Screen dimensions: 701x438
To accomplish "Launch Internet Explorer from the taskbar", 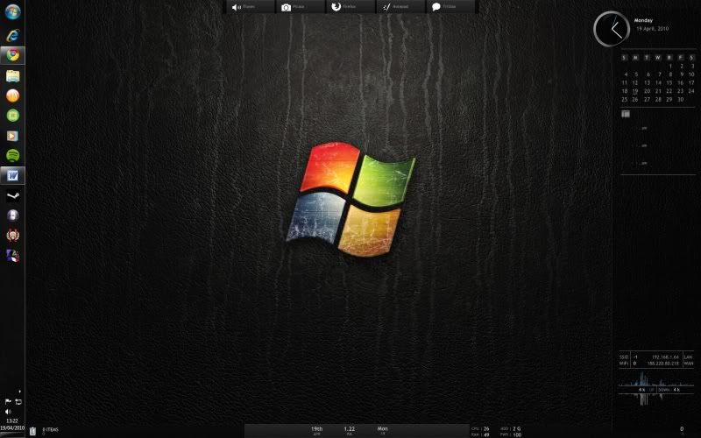I will [x=12, y=35].
